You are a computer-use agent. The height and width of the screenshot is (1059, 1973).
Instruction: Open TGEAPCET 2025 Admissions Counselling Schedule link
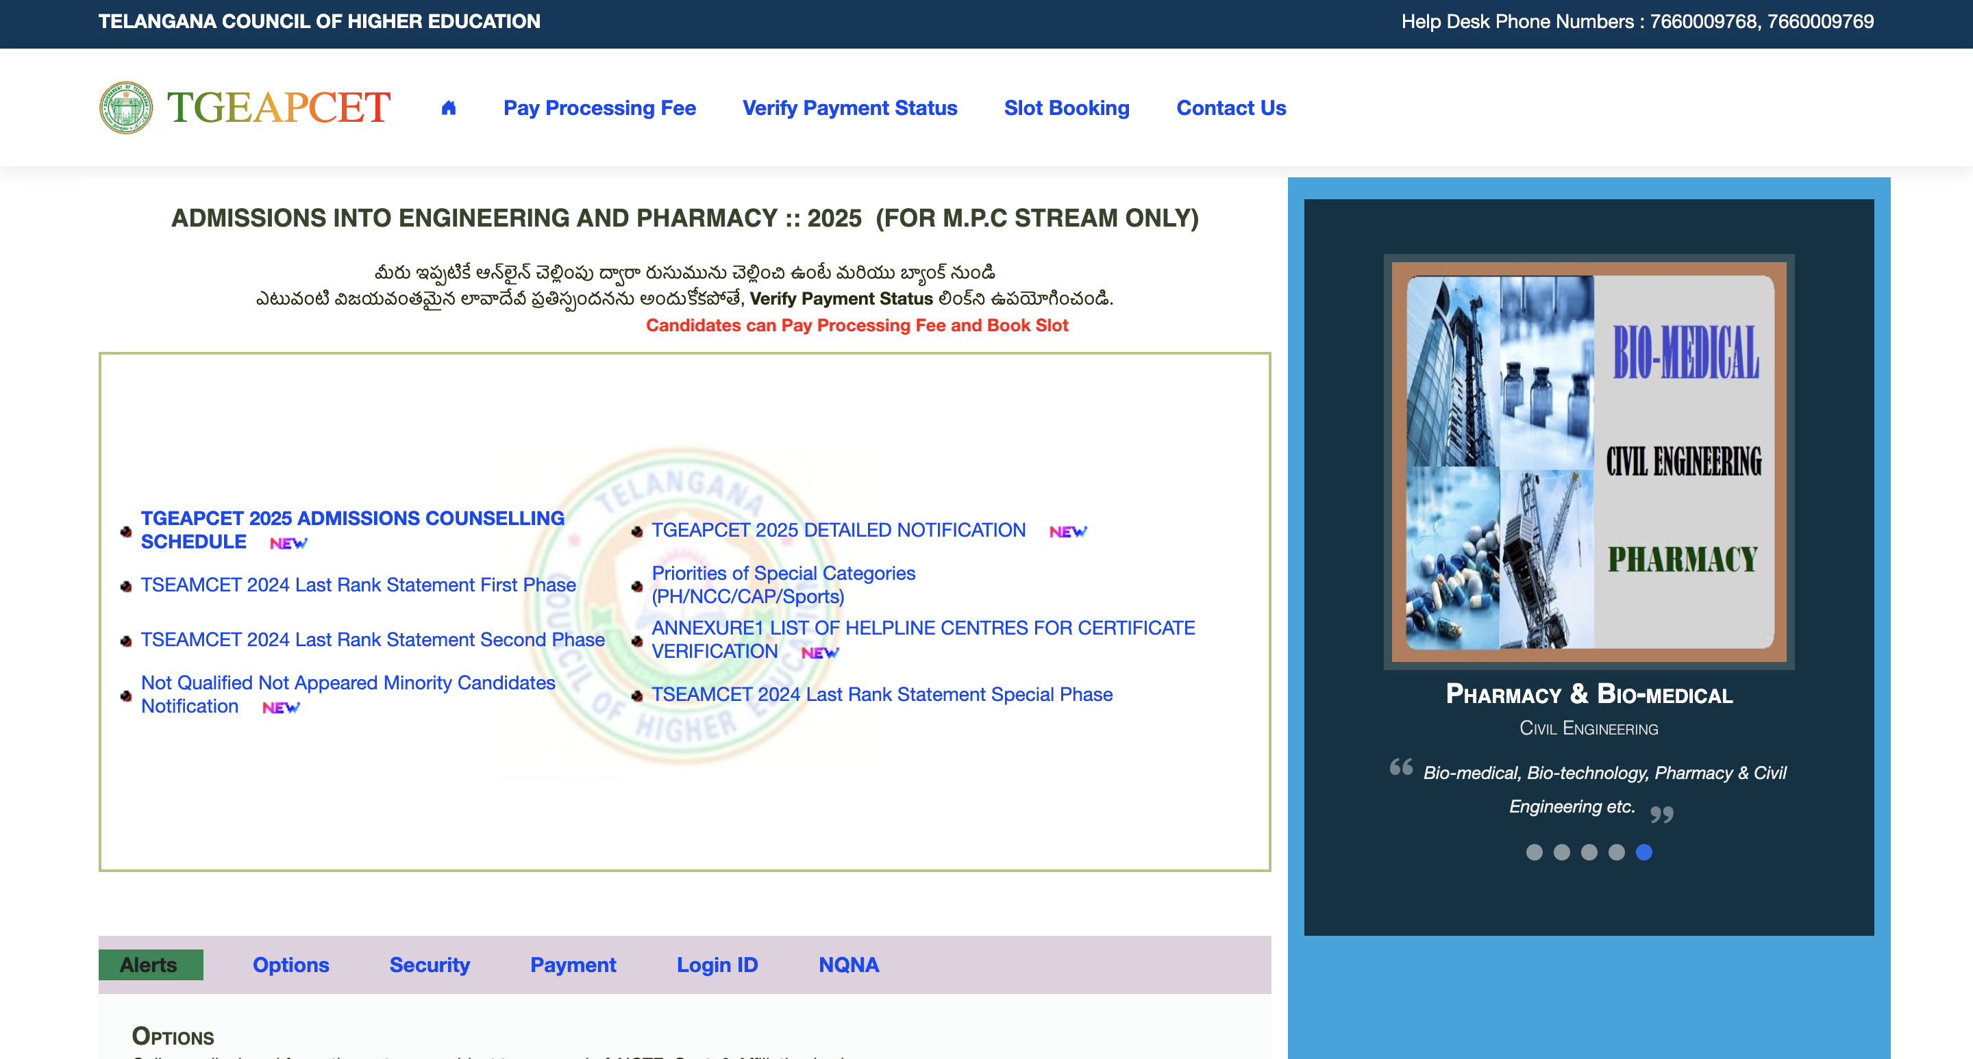[352, 530]
